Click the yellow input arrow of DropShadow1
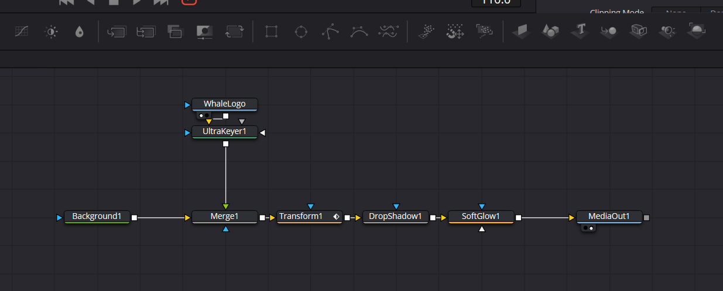This screenshot has height=291, width=723. (358, 217)
